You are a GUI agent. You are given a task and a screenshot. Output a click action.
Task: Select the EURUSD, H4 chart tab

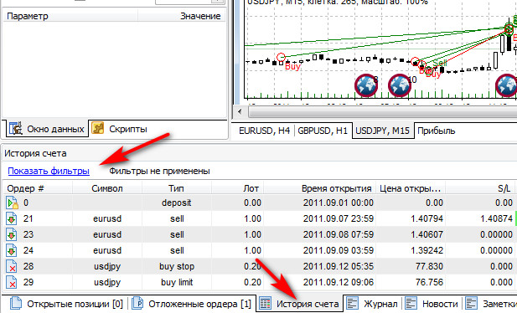264,131
